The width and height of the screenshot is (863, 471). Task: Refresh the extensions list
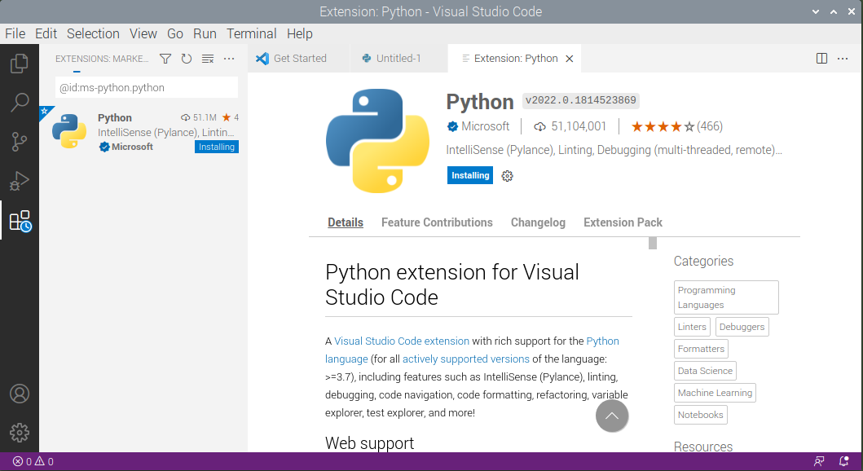pos(187,59)
